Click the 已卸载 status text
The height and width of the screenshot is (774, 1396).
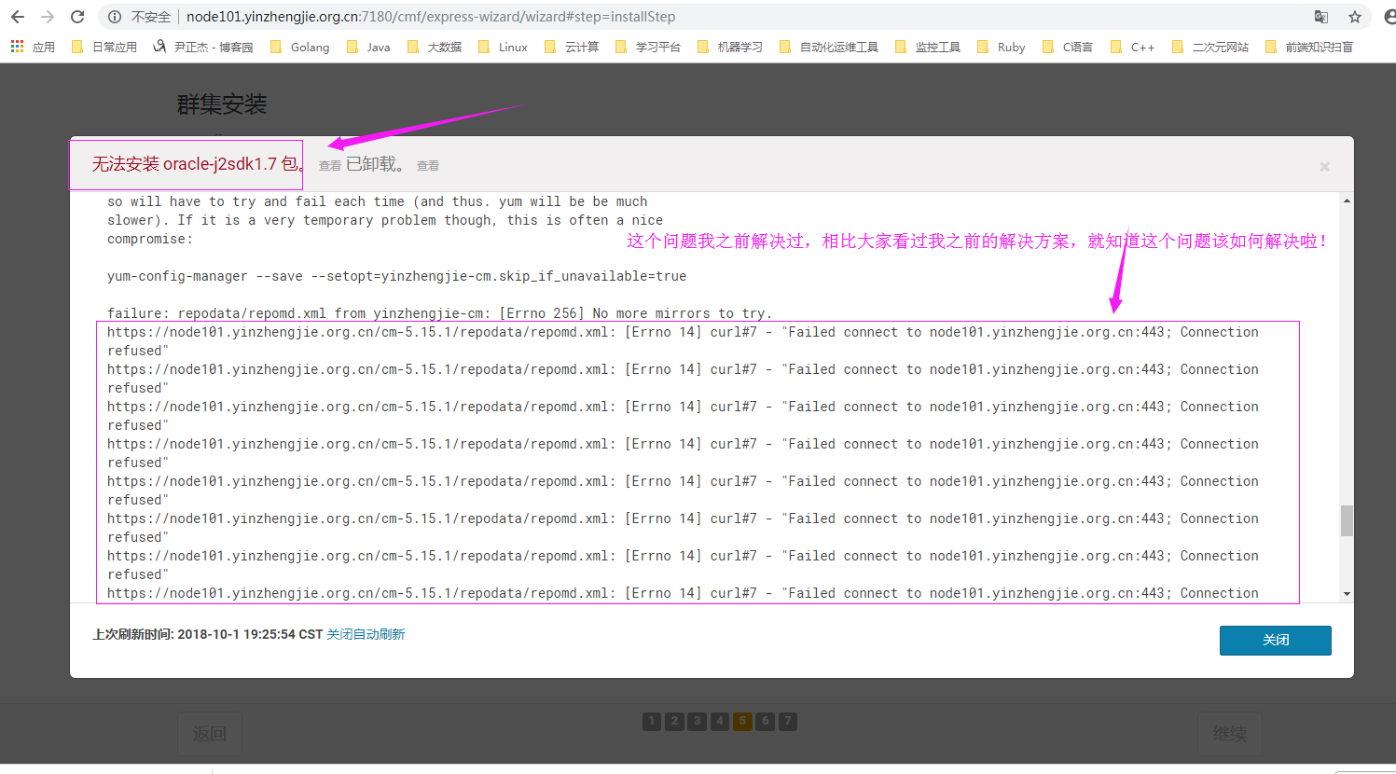pyautogui.click(x=375, y=164)
